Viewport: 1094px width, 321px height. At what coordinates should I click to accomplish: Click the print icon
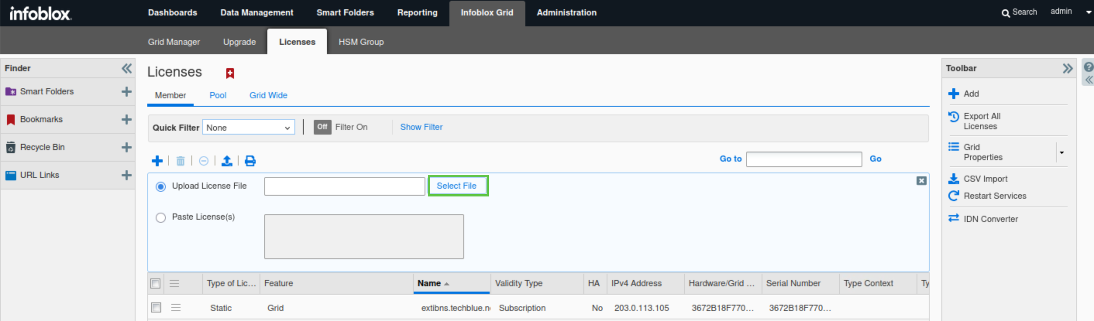[x=250, y=161]
